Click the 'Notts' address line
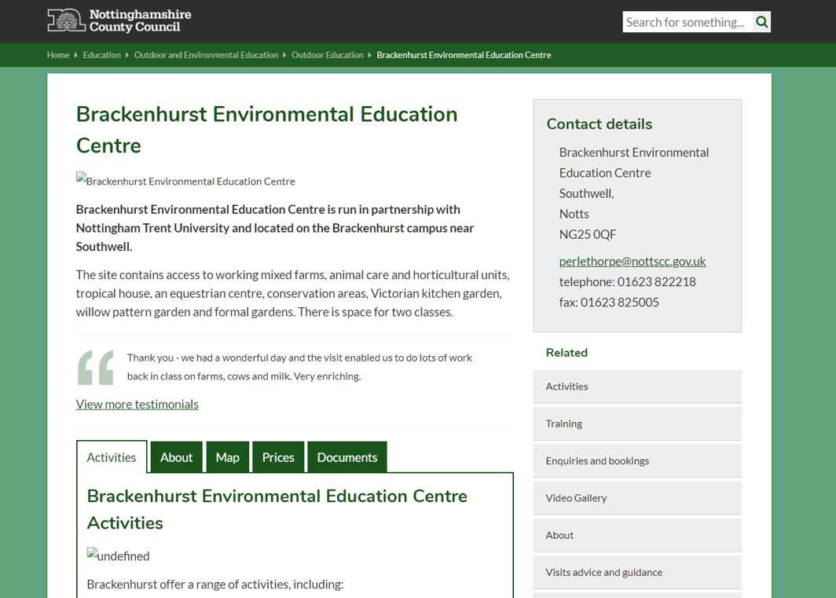The width and height of the screenshot is (836, 598). (574, 214)
